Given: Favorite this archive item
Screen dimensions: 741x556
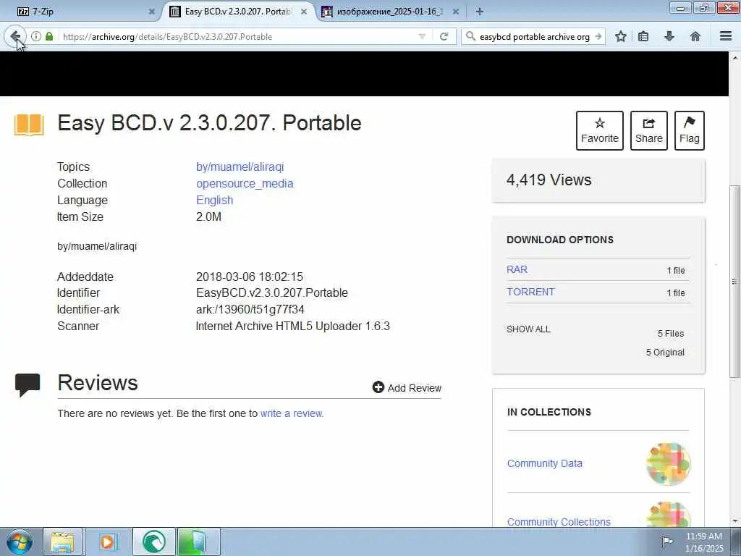Looking at the screenshot, I should pos(600,130).
